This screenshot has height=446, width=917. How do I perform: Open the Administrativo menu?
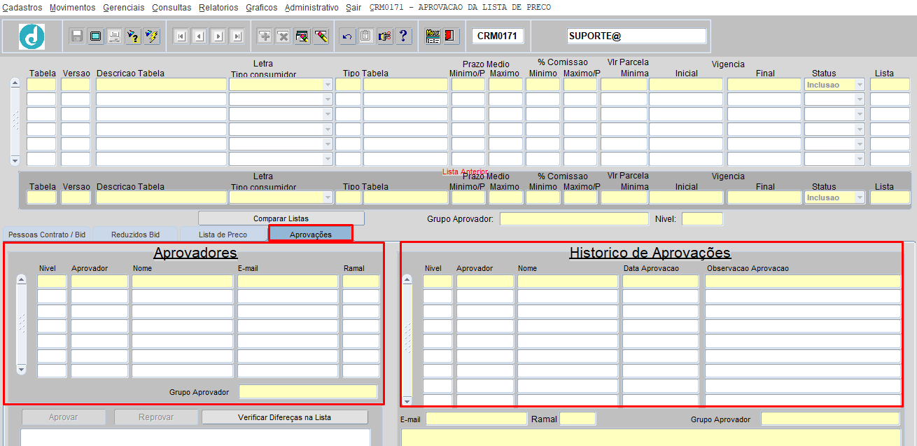pos(311,8)
